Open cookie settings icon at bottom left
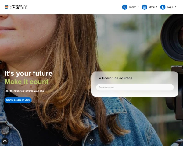 tap(5, 141)
